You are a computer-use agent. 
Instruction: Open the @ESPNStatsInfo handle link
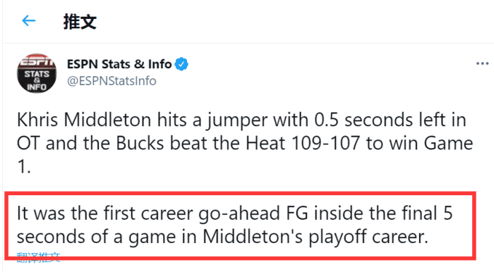(x=112, y=81)
